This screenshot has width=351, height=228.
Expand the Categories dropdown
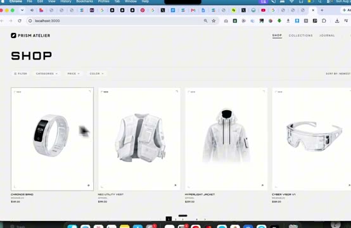47,73
